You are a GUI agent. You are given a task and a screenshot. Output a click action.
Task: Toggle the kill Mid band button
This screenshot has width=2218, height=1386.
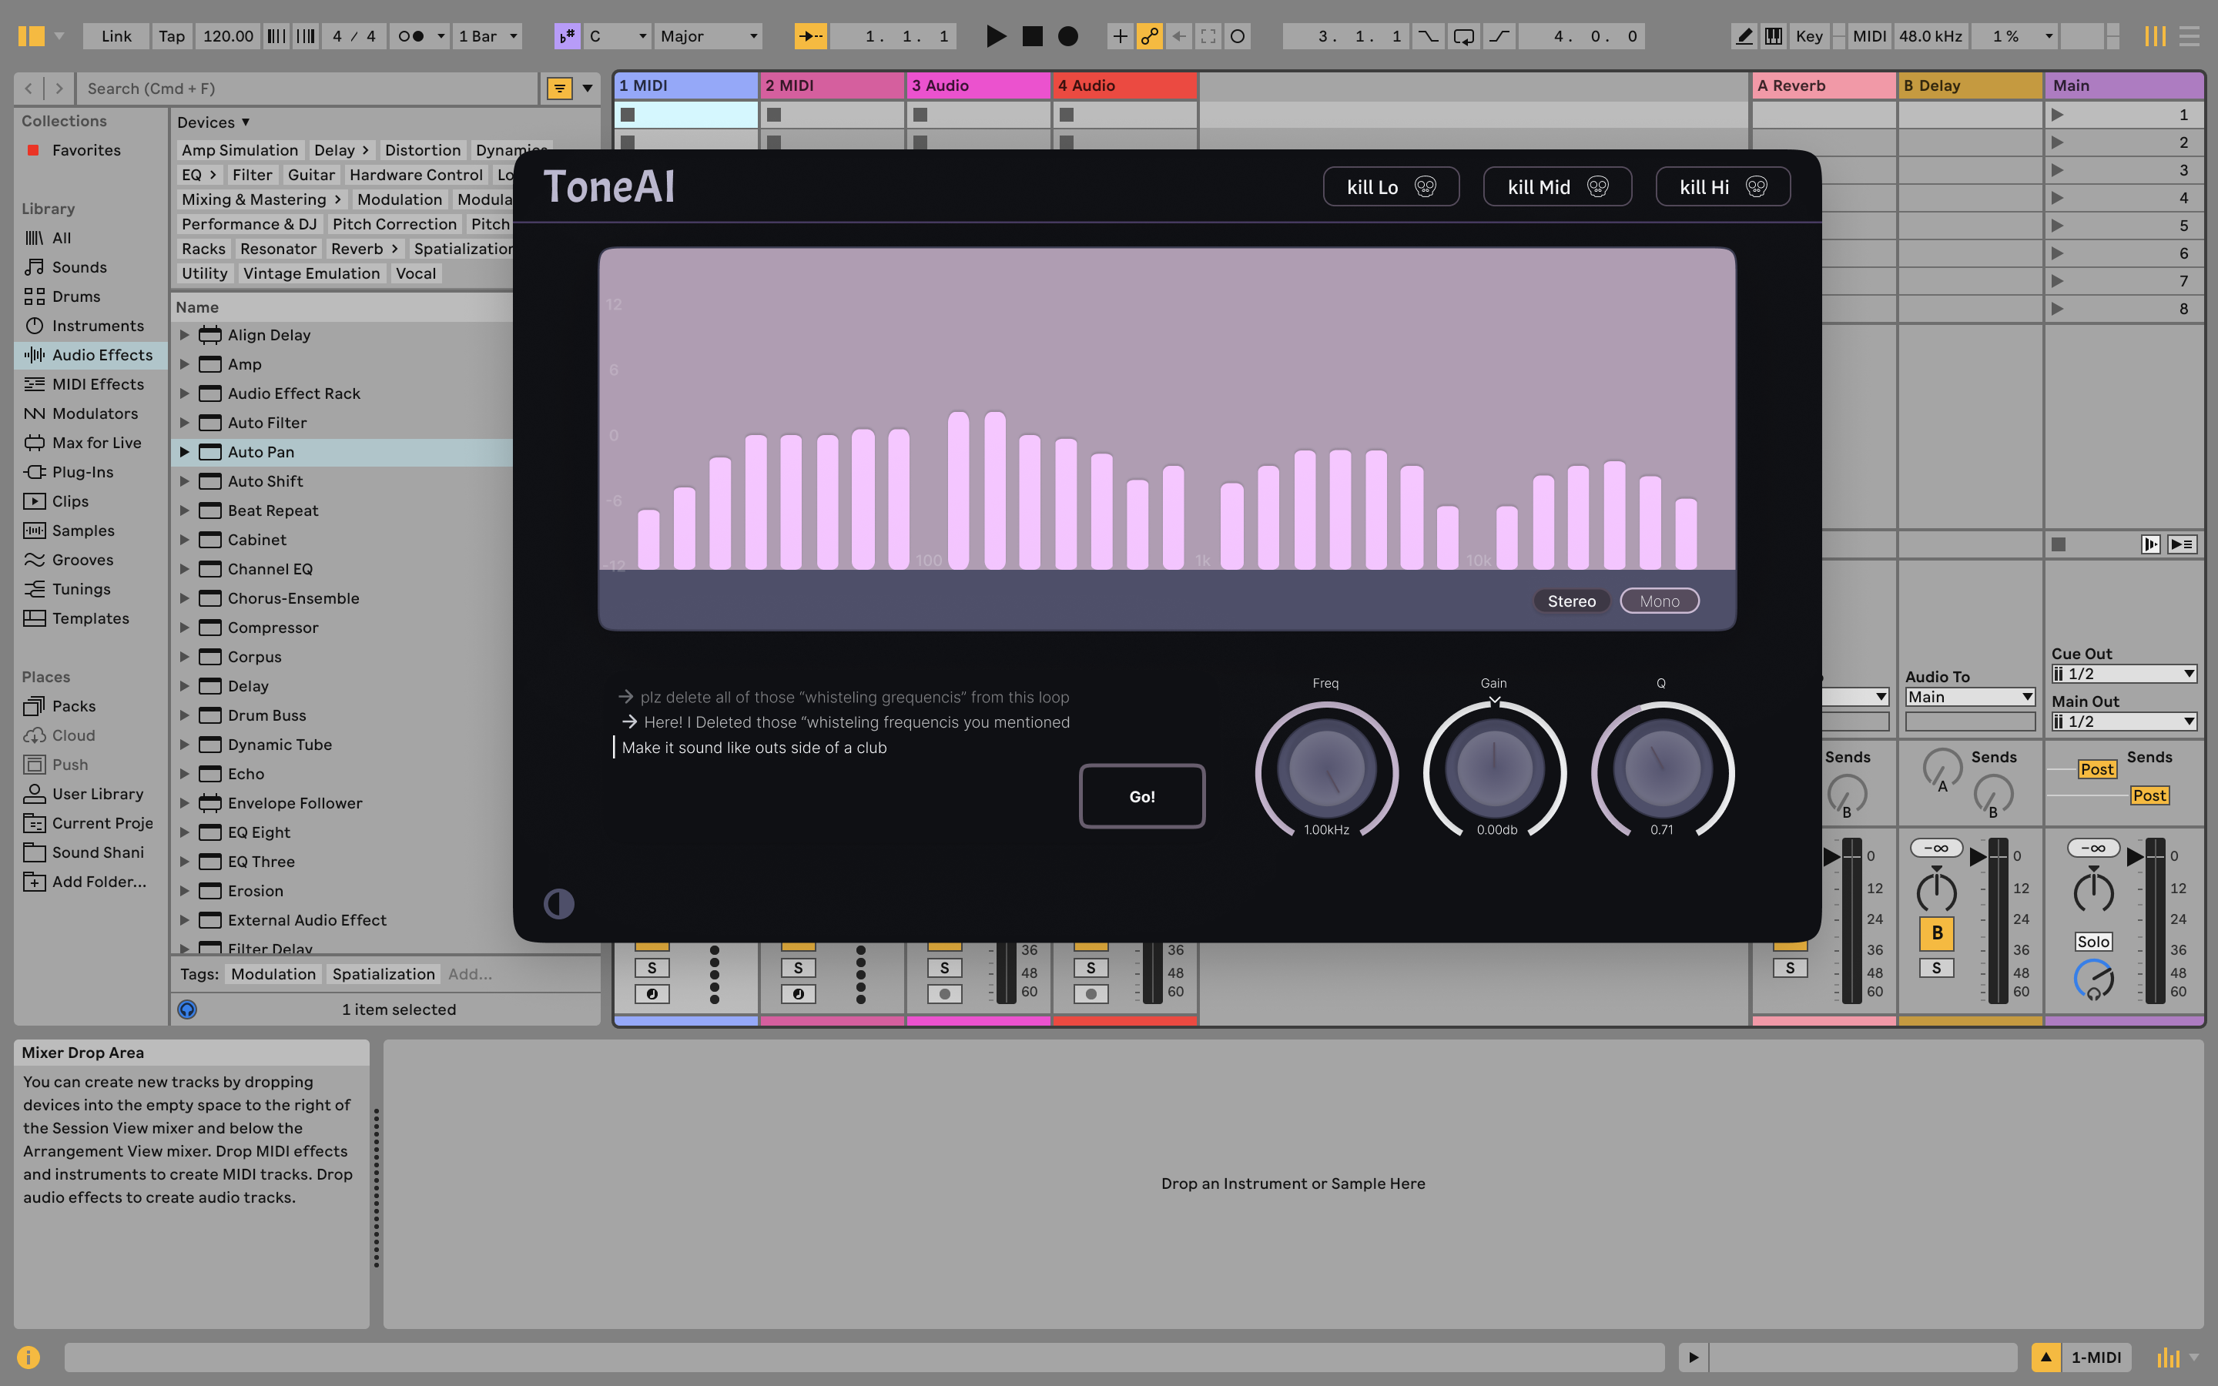pyautogui.click(x=1556, y=187)
